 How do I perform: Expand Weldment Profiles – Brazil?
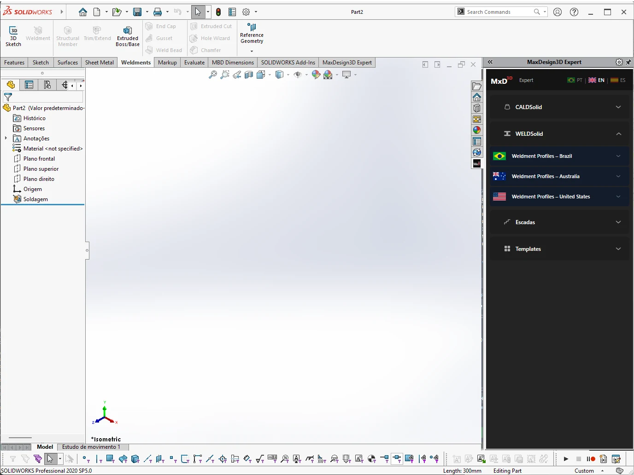pos(559,156)
